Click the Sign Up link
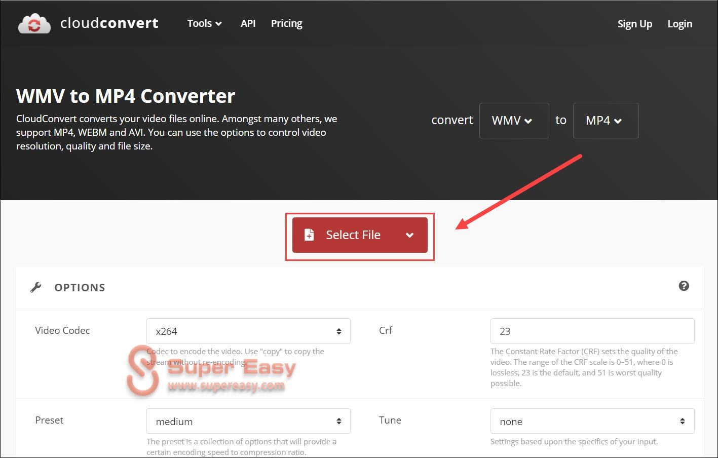This screenshot has width=718, height=458. click(634, 24)
